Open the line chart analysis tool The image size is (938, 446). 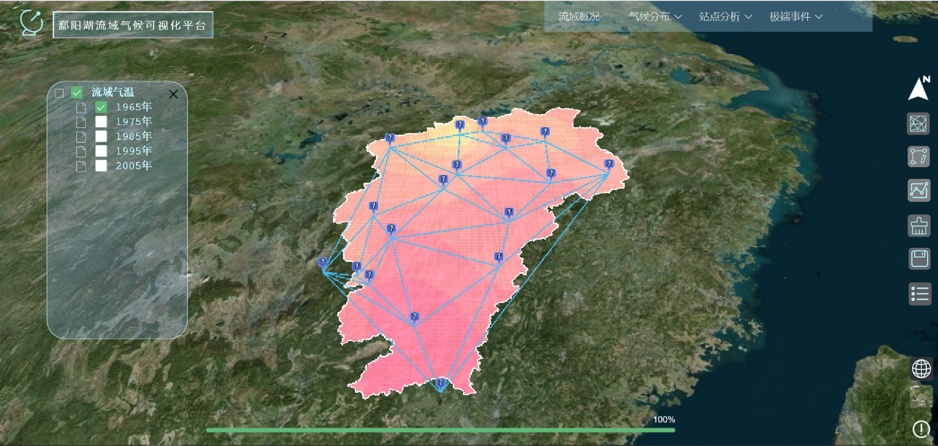pos(919,191)
